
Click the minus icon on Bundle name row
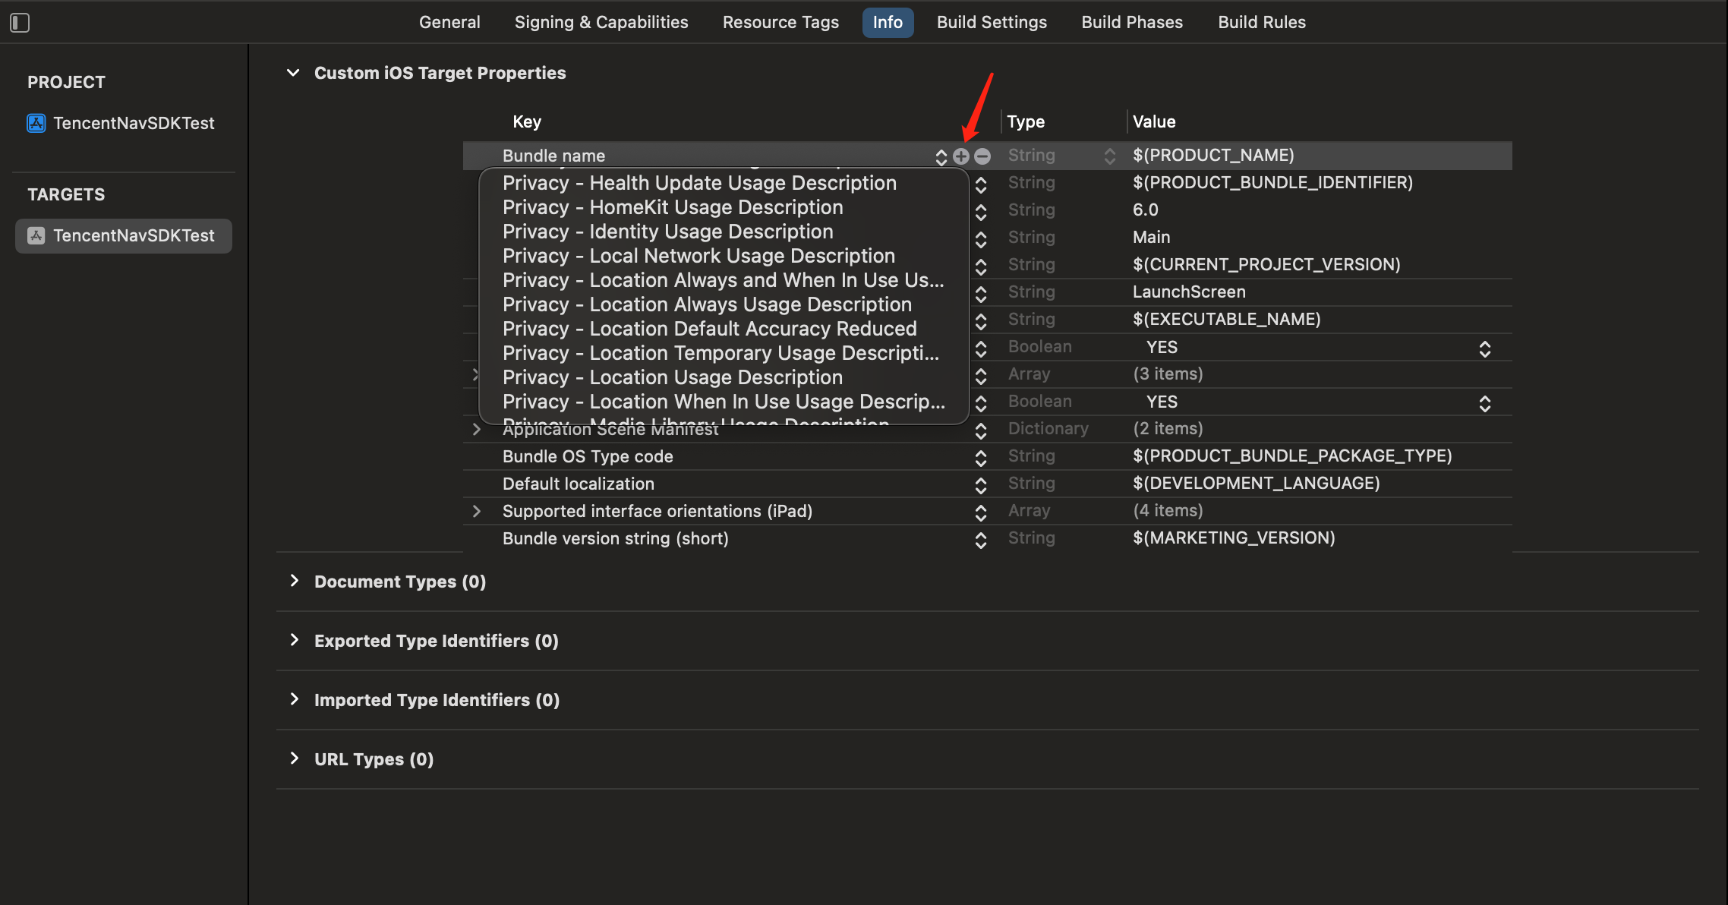point(982,156)
